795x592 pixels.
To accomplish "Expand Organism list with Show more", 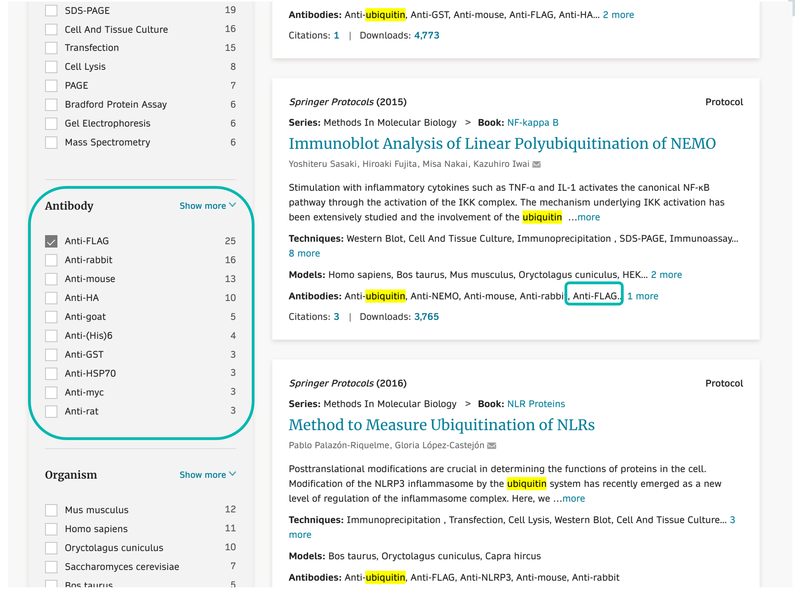I will (207, 475).
